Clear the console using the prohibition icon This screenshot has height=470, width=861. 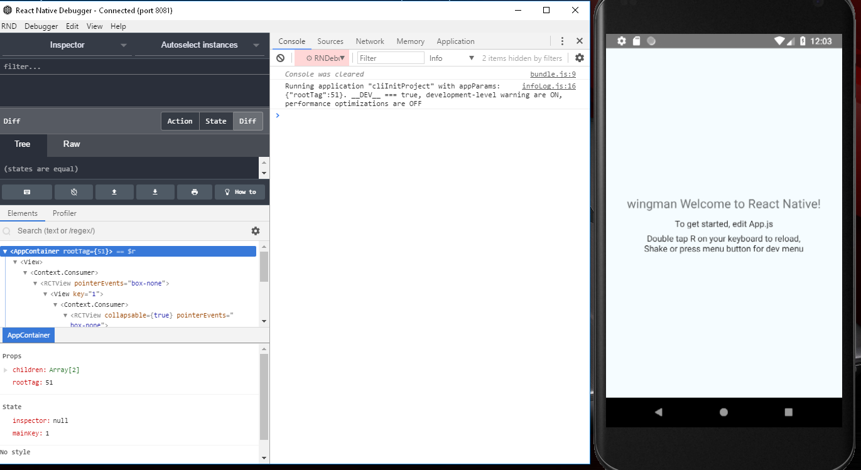pyautogui.click(x=281, y=58)
